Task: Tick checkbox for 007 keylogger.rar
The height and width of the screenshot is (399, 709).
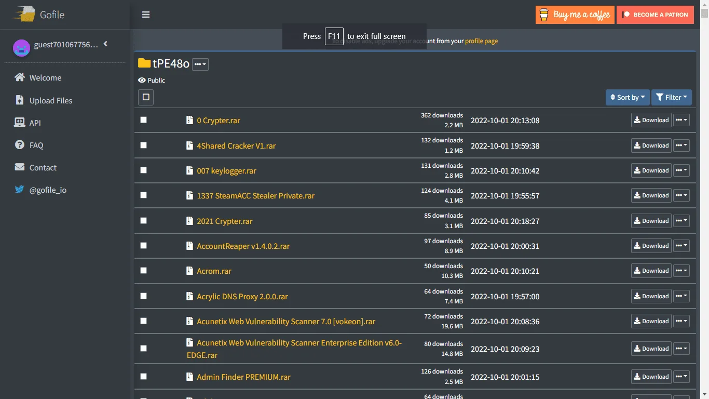Action: point(144,170)
